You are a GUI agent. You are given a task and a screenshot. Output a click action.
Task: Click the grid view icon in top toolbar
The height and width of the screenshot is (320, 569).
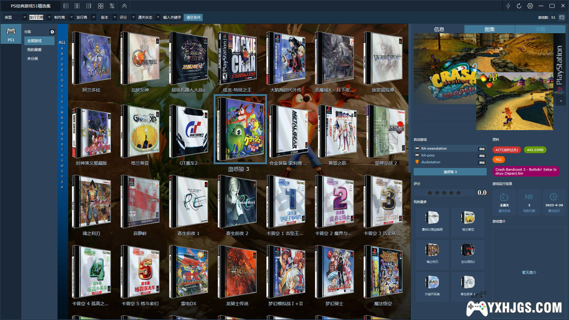click(x=100, y=6)
